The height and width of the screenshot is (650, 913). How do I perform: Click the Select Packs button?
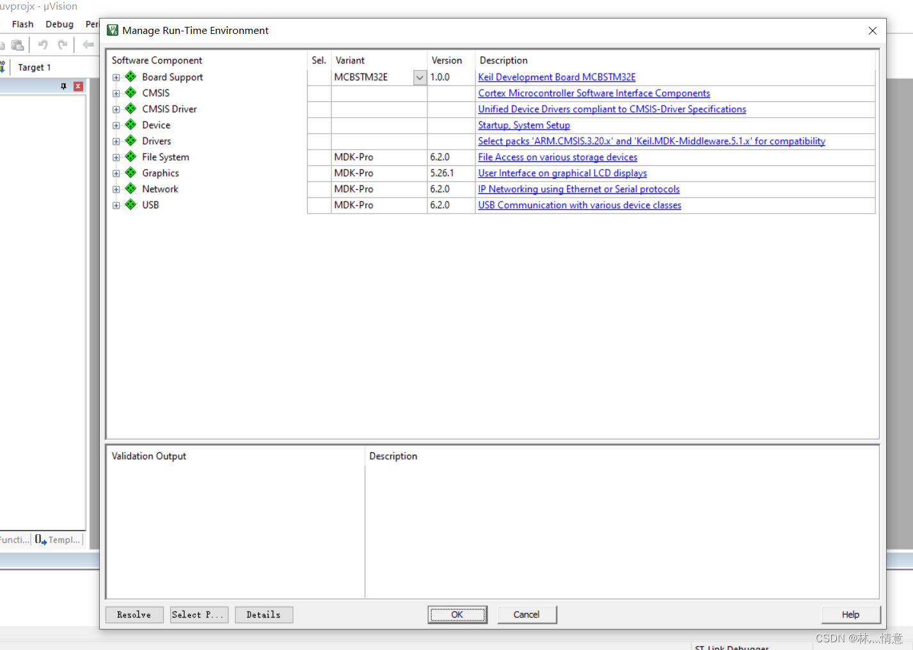point(199,615)
